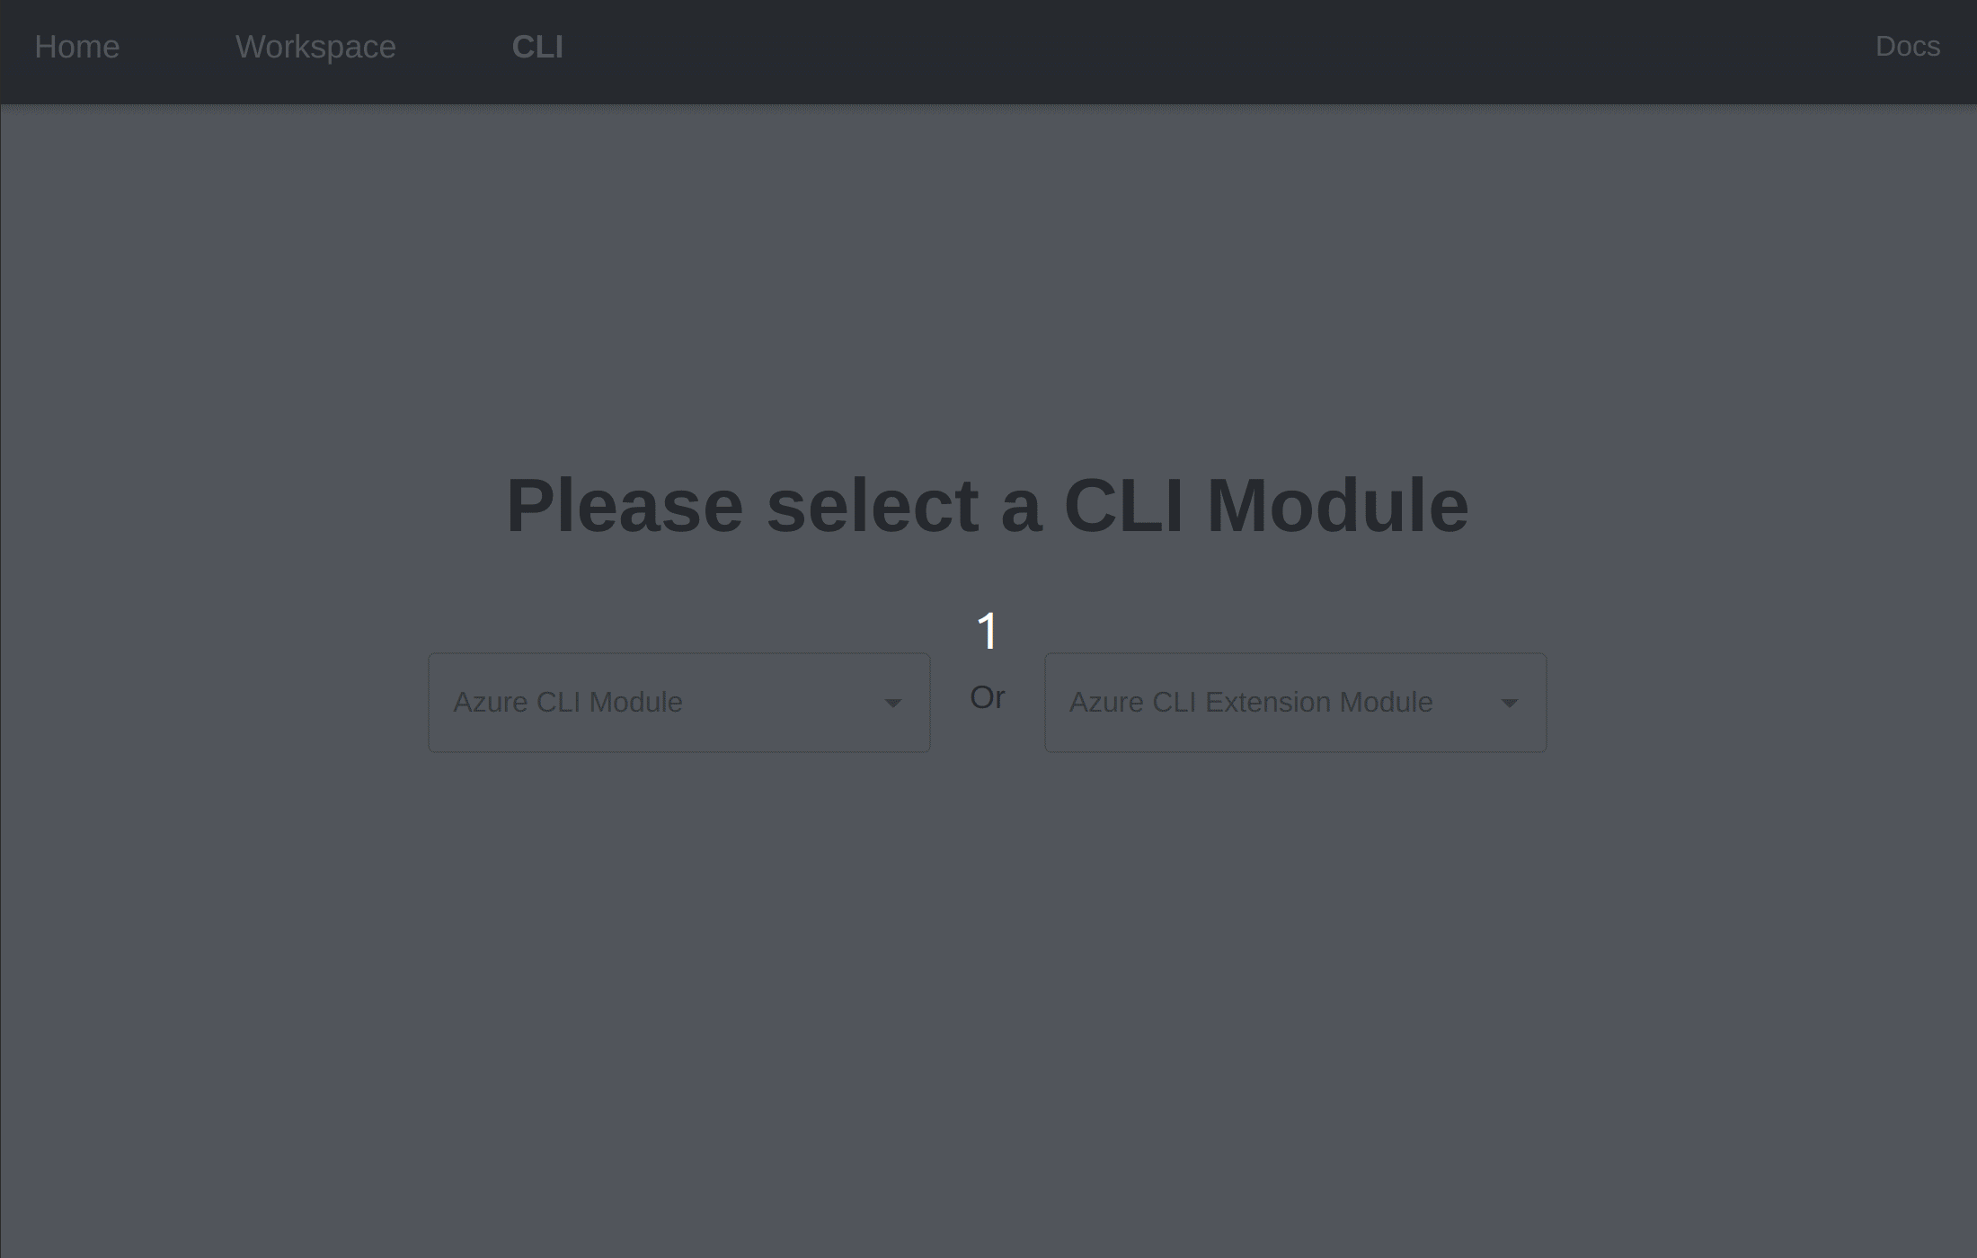Viewport: 1977px width, 1258px height.
Task: Select the Azure CLI Module dropdown arrow
Action: point(893,704)
